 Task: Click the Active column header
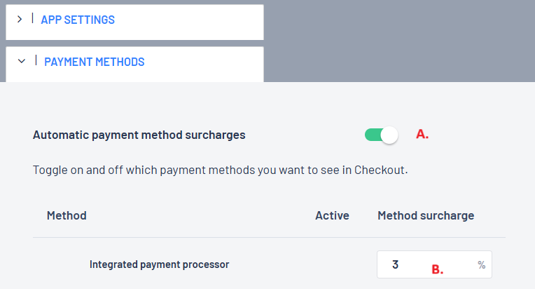point(332,215)
